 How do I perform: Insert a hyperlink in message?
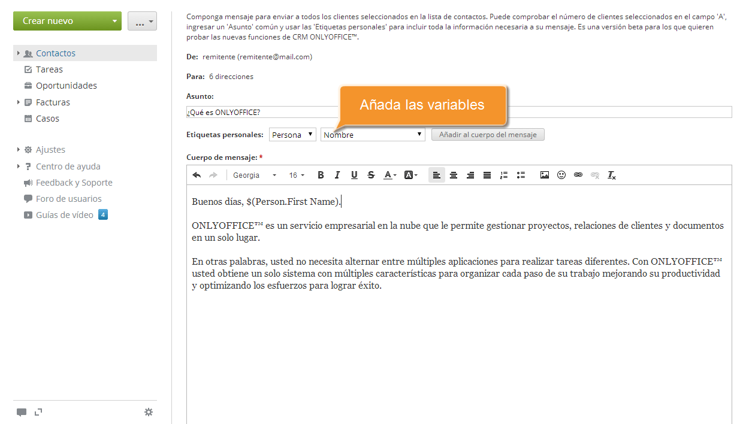pos(578,175)
